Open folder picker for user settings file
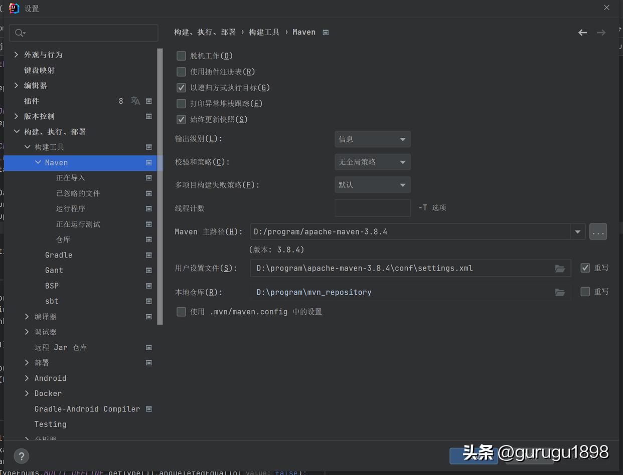This screenshot has height=475, width=623. pyautogui.click(x=560, y=268)
